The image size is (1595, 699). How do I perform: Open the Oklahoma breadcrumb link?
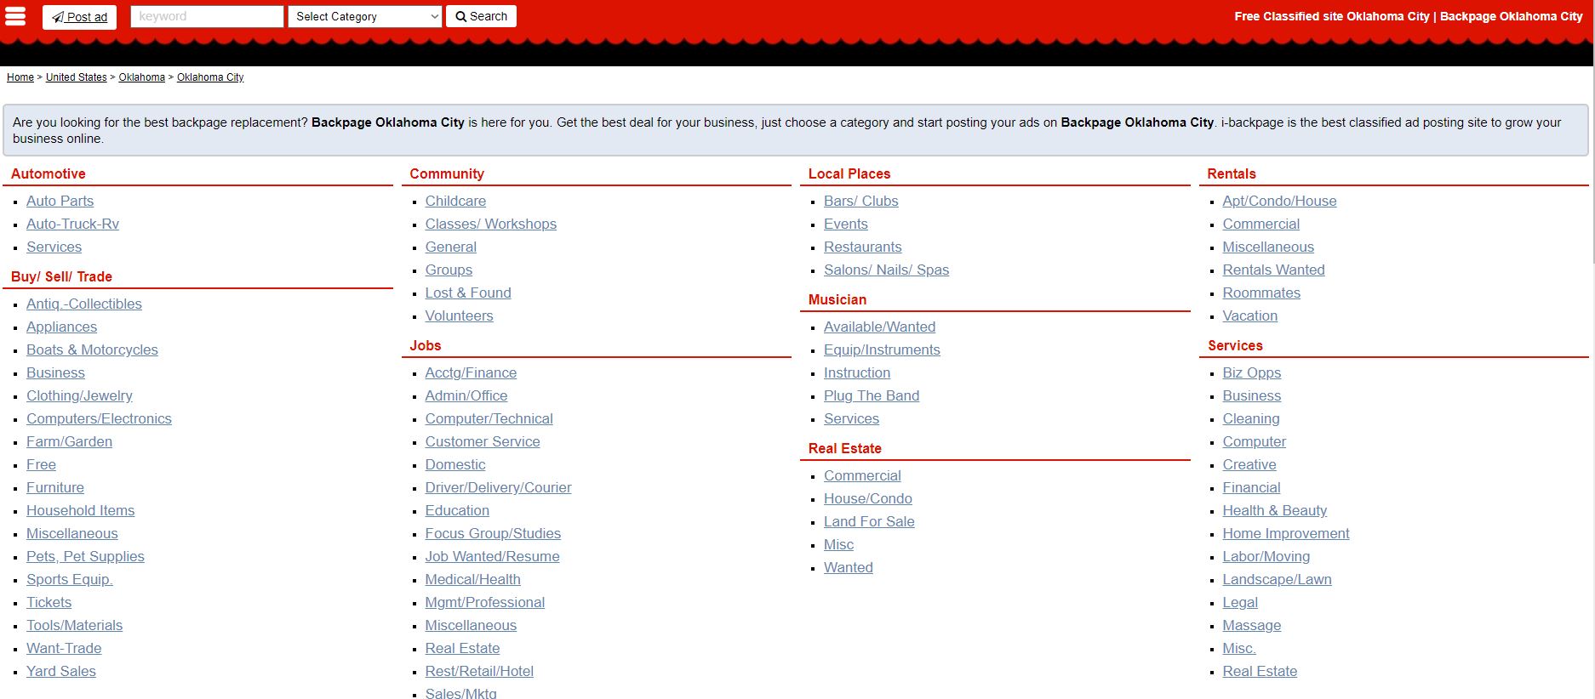coord(142,77)
